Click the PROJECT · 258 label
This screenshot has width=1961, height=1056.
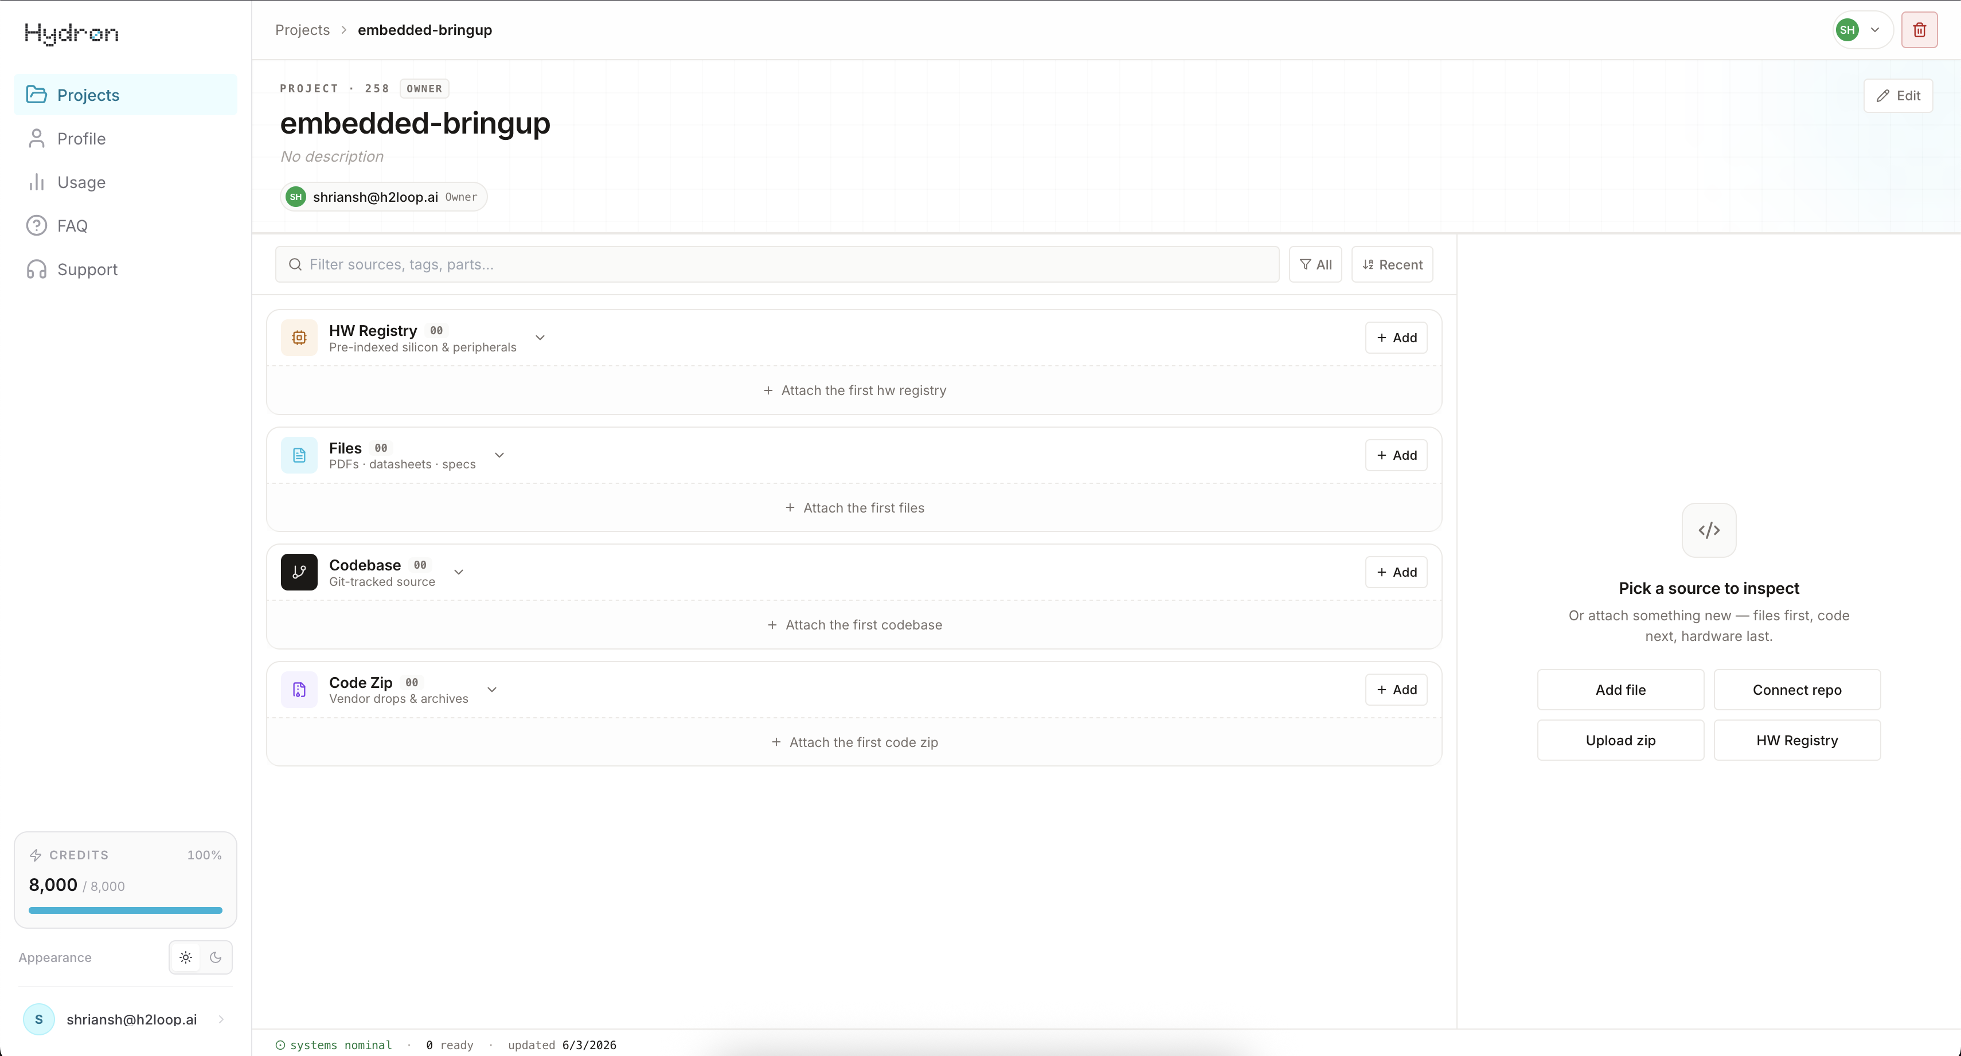[334, 88]
